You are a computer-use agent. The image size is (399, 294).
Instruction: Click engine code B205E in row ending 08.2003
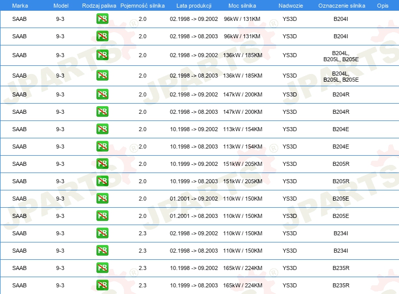tap(341, 216)
